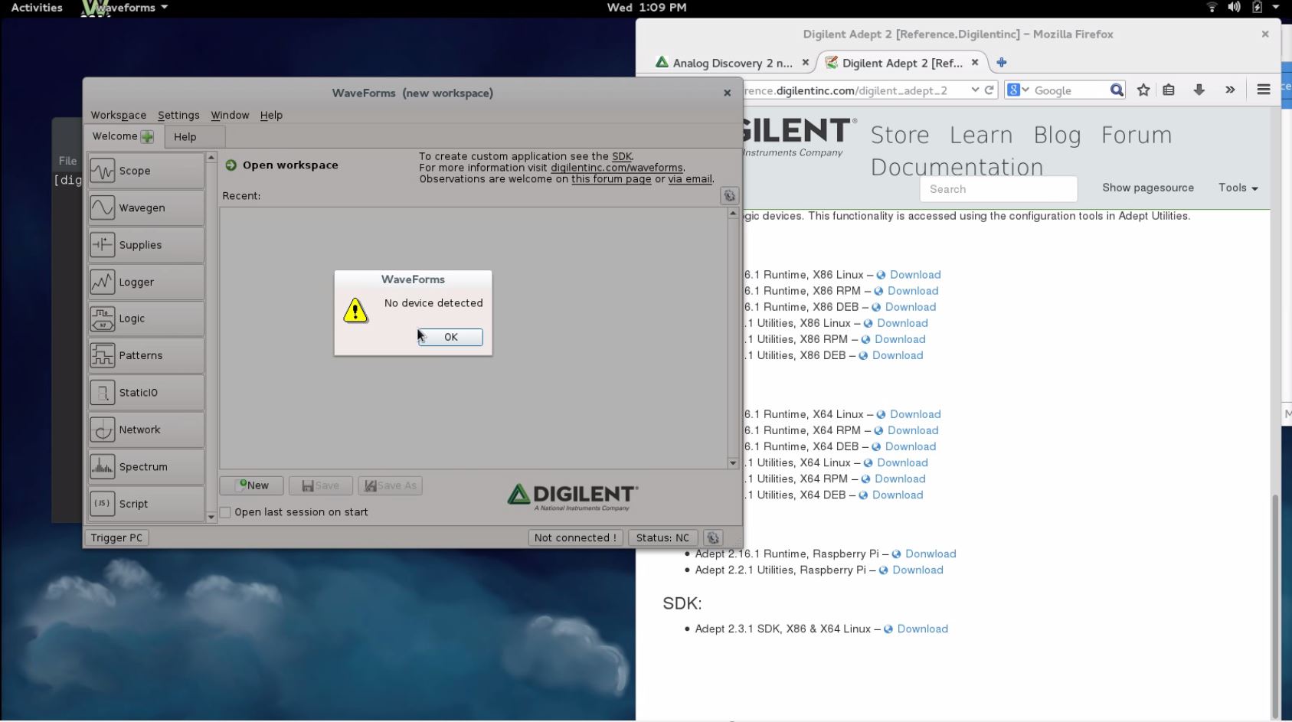Click the New workspace button

pyautogui.click(x=252, y=485)
